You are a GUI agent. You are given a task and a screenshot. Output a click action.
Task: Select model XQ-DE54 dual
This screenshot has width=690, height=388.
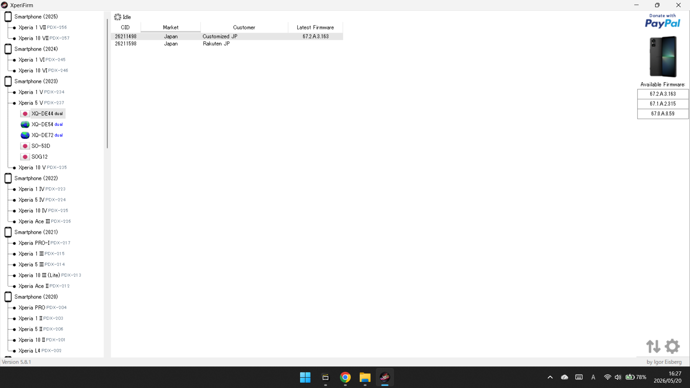(47, 124)
